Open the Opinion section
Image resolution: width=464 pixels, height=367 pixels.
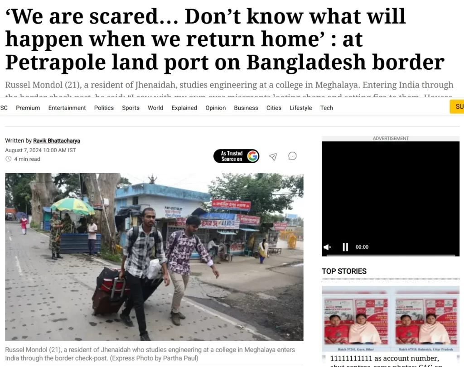pos(215,108)
